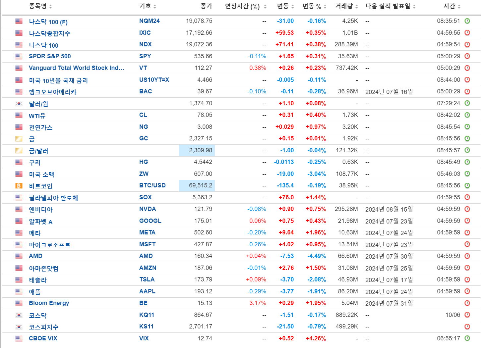Viewport: 481px width, 348px height.
Task: Click the US flag icon beside SPDR S&P 500
Action: (x=19, y=56)
